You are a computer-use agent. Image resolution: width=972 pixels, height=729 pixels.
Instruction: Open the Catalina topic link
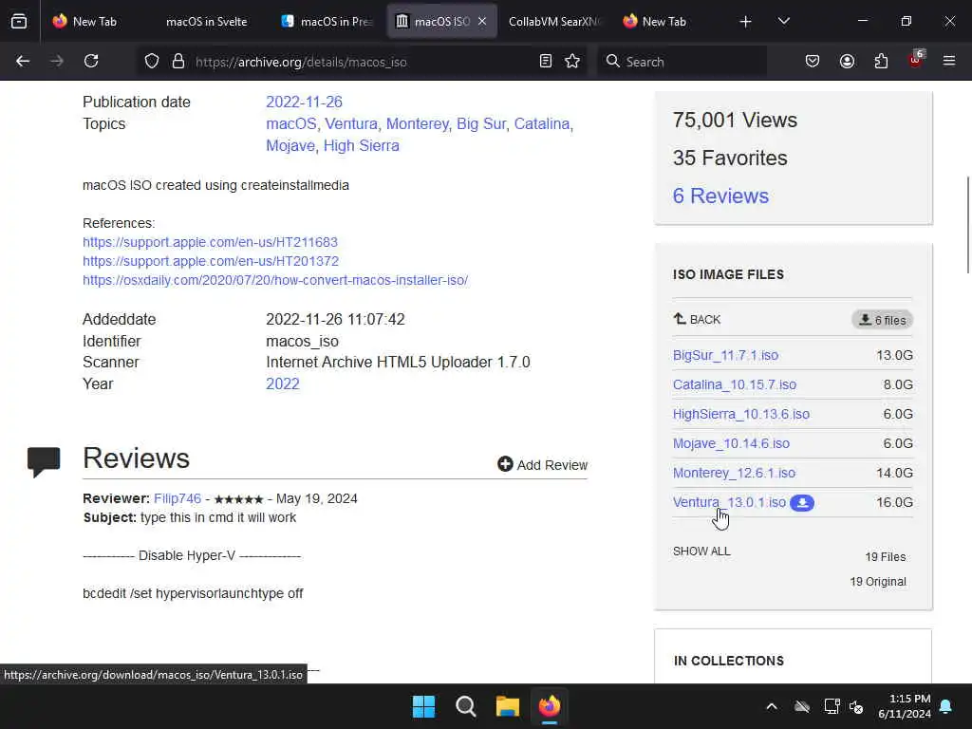pyautogui.click(x=542, y=124)
